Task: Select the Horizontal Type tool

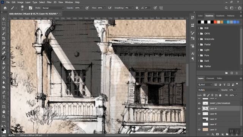Action: (x=4, y=97)
